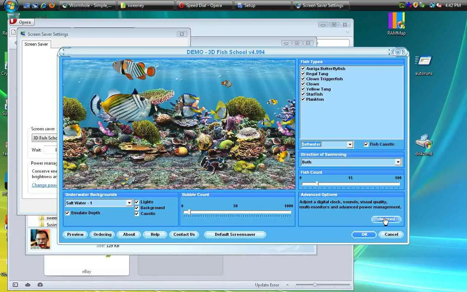Click the volume muted tray icon
The image size is (467, 292).
click(439, 5)
